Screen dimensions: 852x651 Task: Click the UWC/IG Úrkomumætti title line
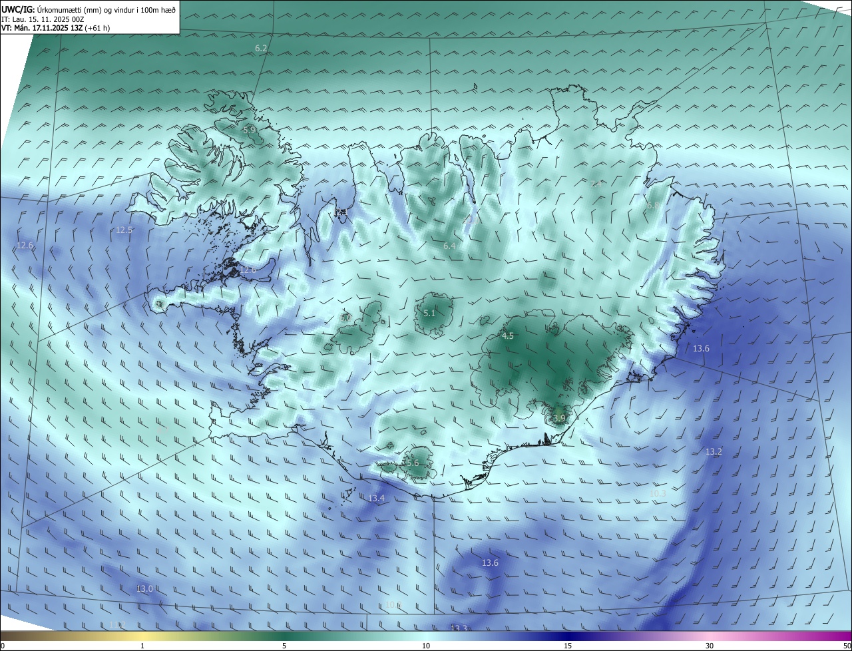point(89,9)
